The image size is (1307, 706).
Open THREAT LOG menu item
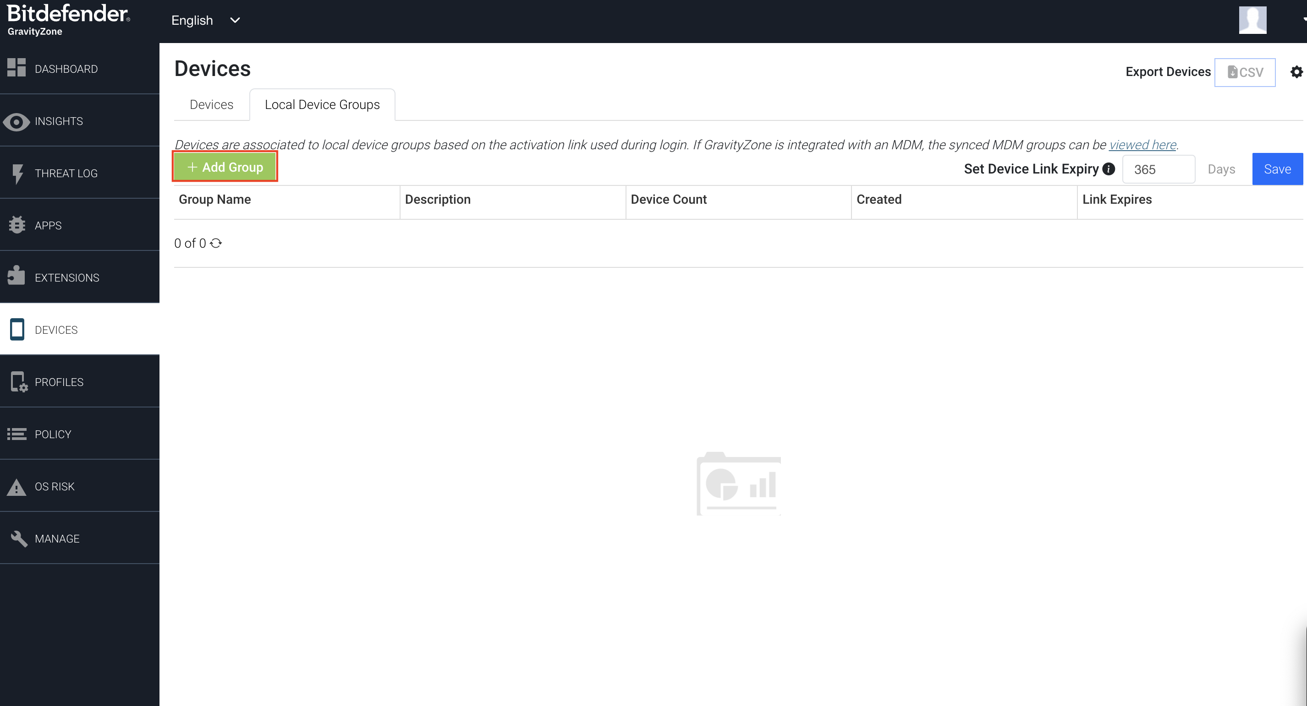[x=80, y=173]
